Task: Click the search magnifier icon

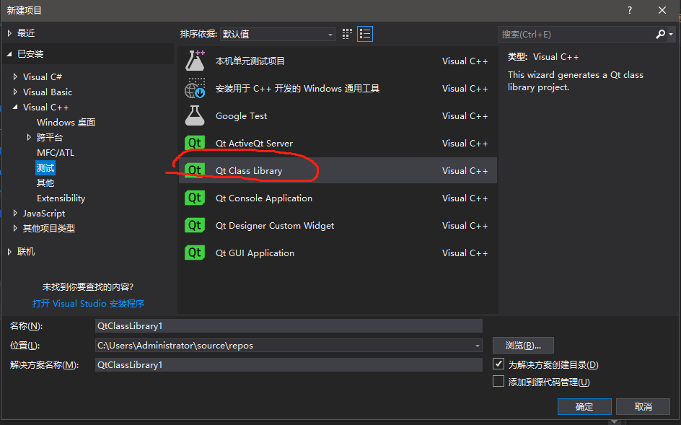Action: point(660,34)
